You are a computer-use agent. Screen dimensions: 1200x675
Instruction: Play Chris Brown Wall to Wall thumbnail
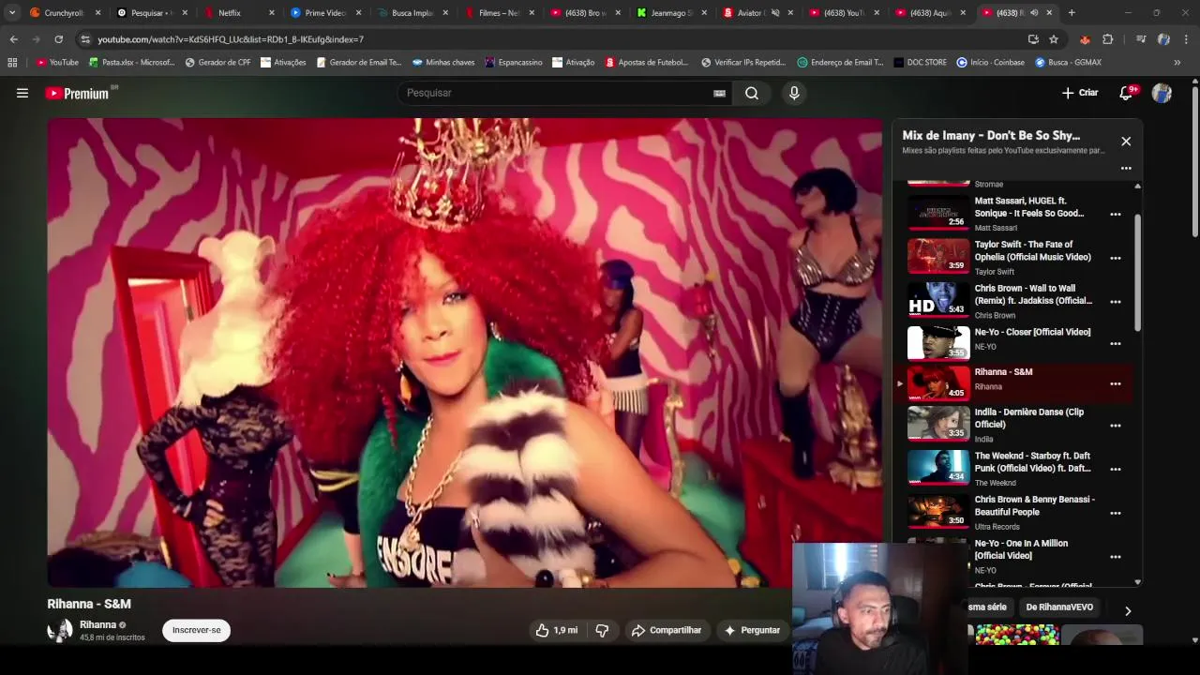tap(938, 300)
